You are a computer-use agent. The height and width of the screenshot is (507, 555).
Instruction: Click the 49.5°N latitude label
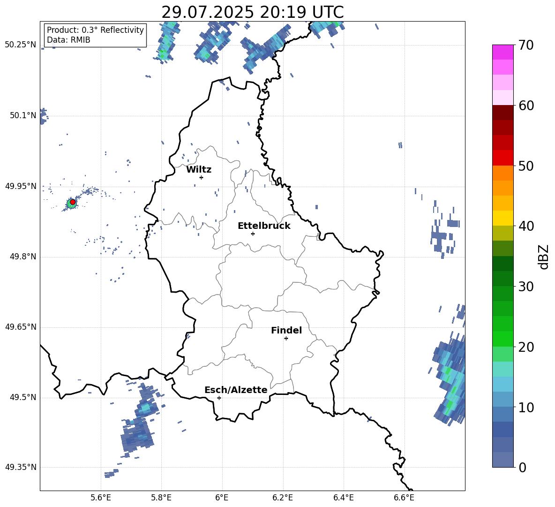click(23, 397)
